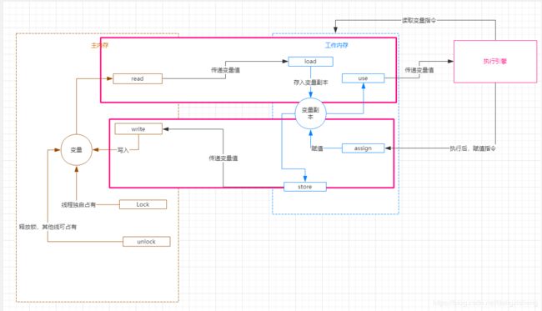Click 传递变量值 label between use and 执行引擎
Viewport: 542px width, 311px height.
[x=419, y=70]
